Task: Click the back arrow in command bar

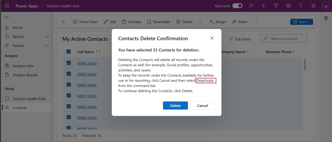Action: point(64,22)
